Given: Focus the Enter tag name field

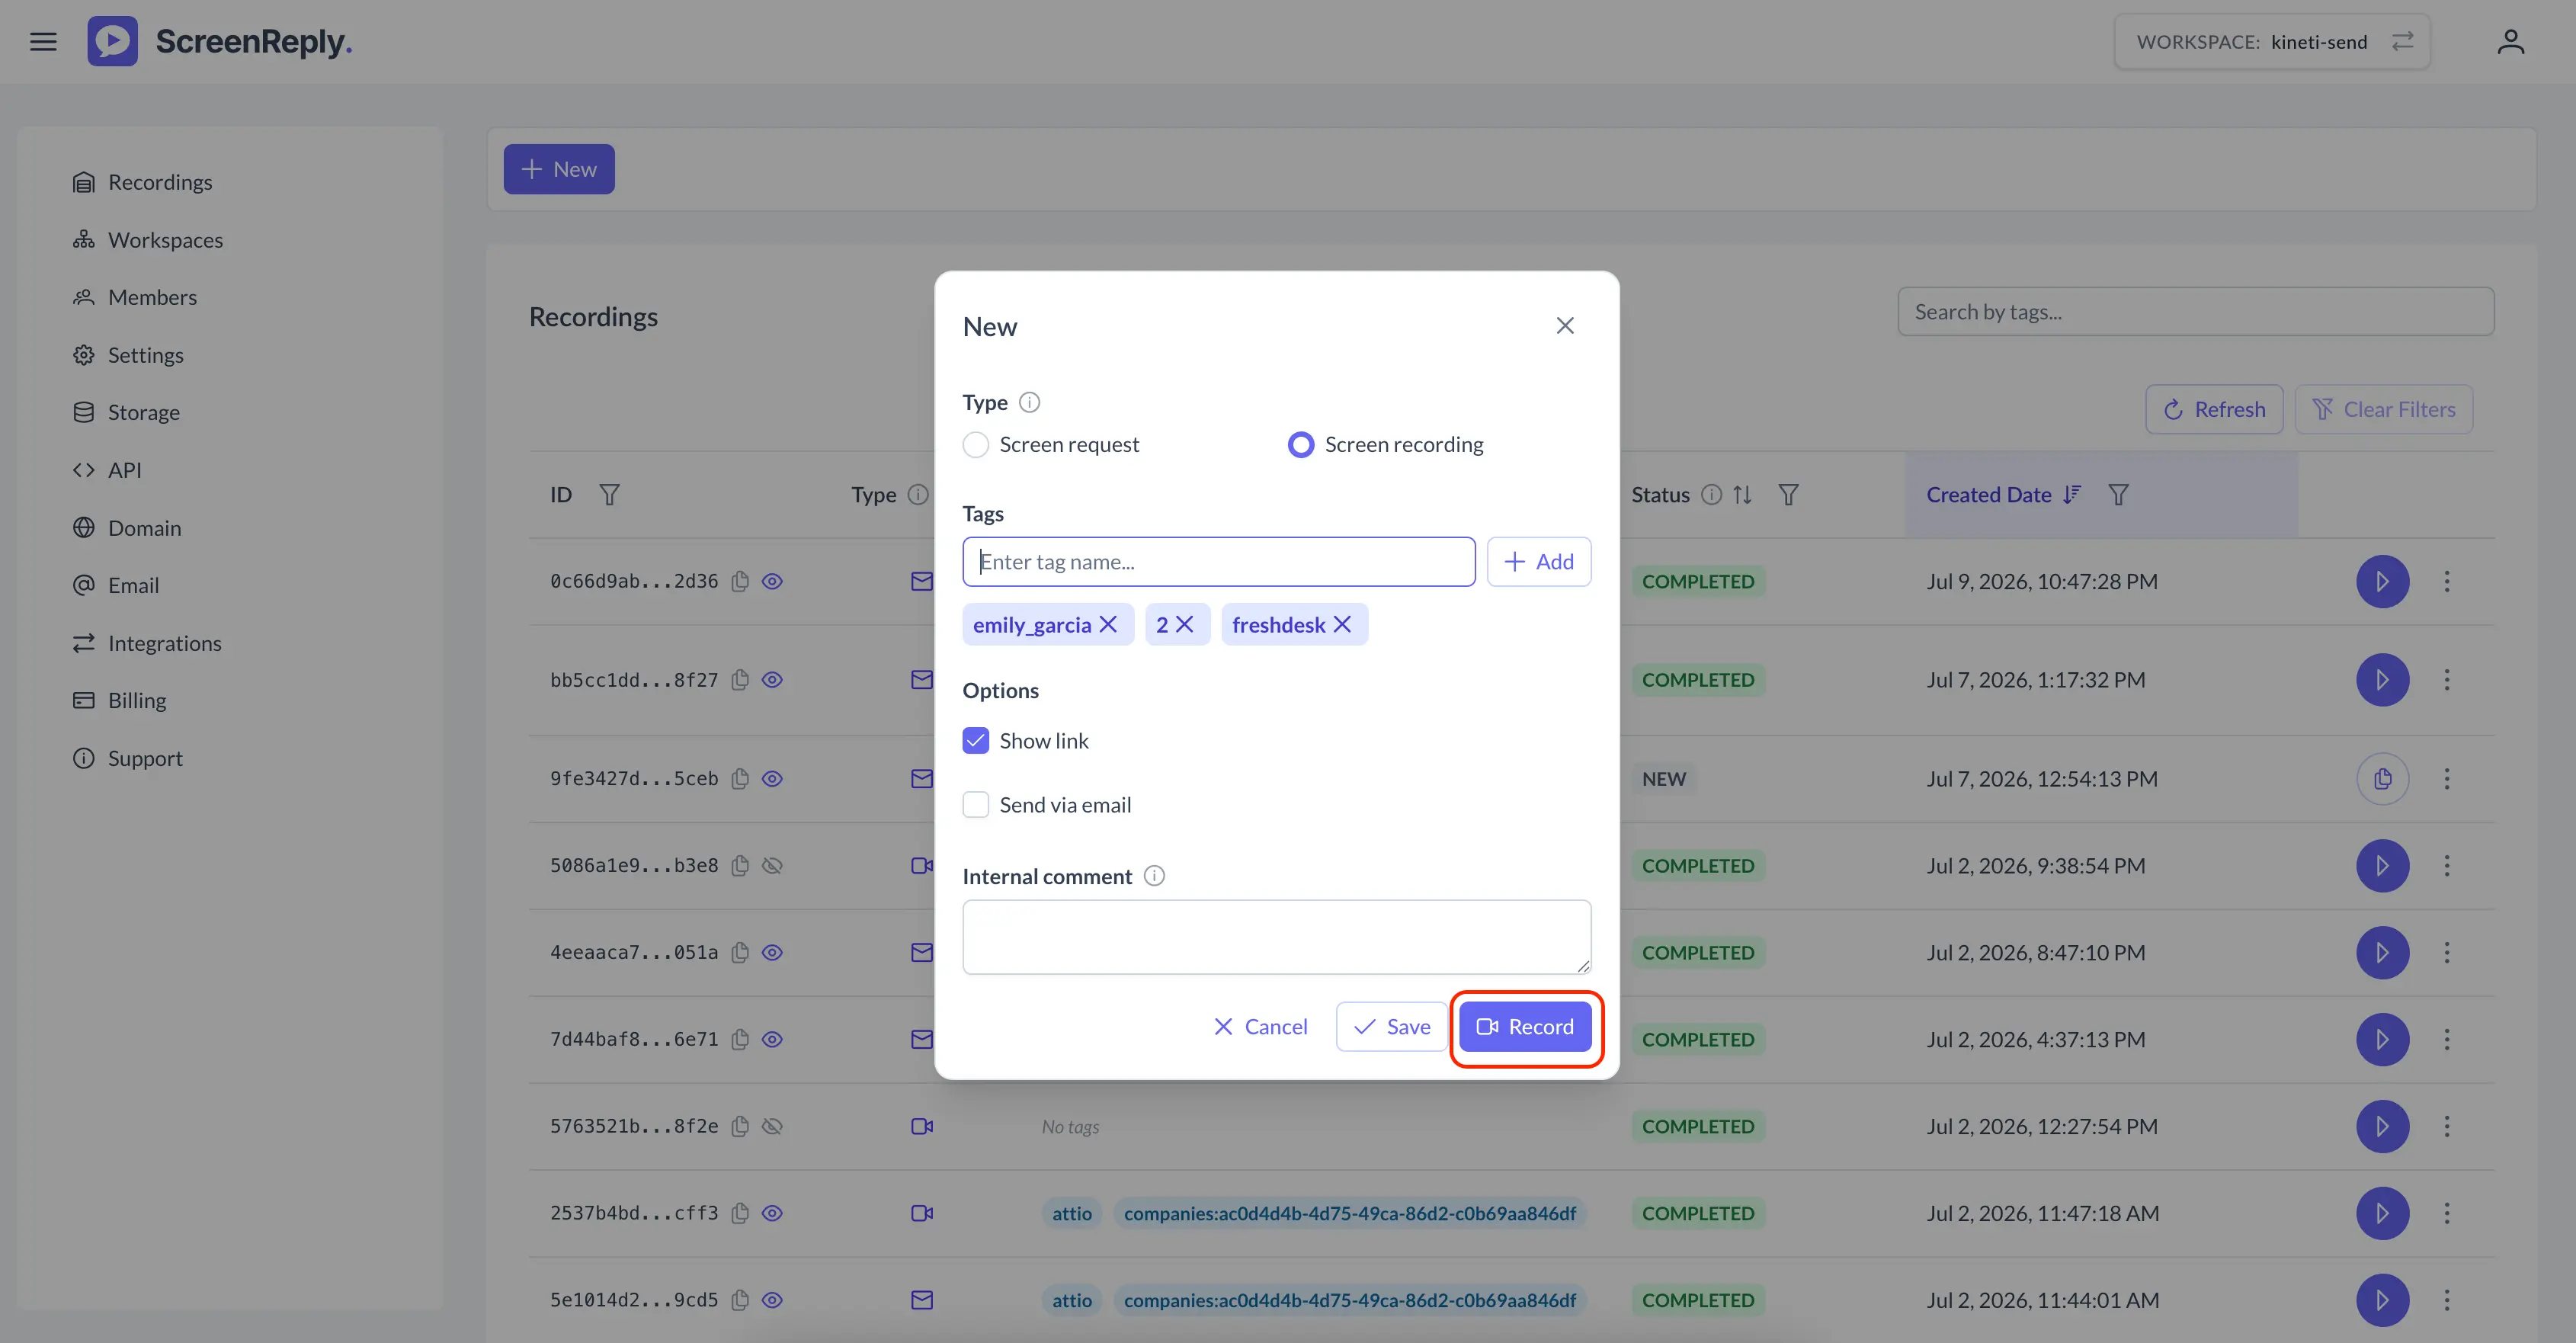Looking at the screenshot, I should click(x=1218, y=562).
